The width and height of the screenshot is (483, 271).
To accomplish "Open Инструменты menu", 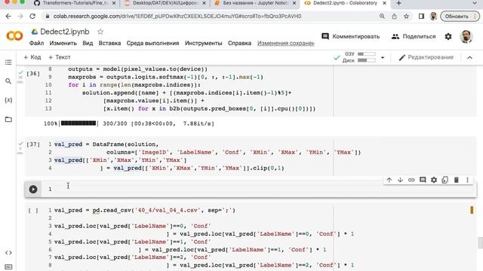I will 203,44.
